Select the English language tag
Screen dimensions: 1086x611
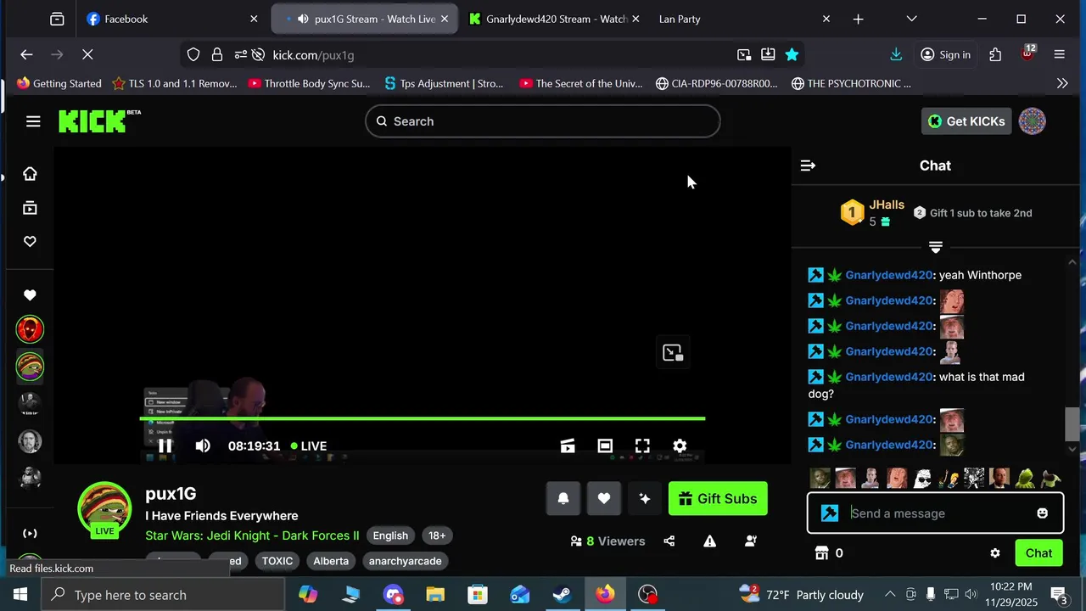tap(390, 535)
